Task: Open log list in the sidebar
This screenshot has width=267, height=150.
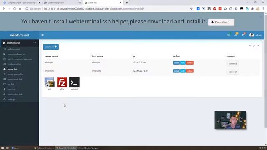Action: [10, 84]
